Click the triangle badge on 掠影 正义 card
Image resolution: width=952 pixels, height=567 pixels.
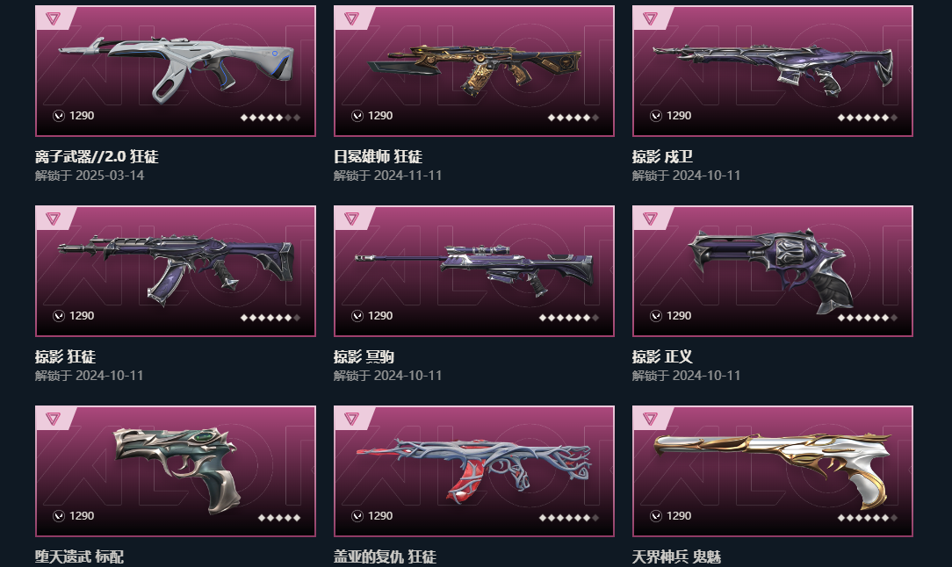[650, 219]
